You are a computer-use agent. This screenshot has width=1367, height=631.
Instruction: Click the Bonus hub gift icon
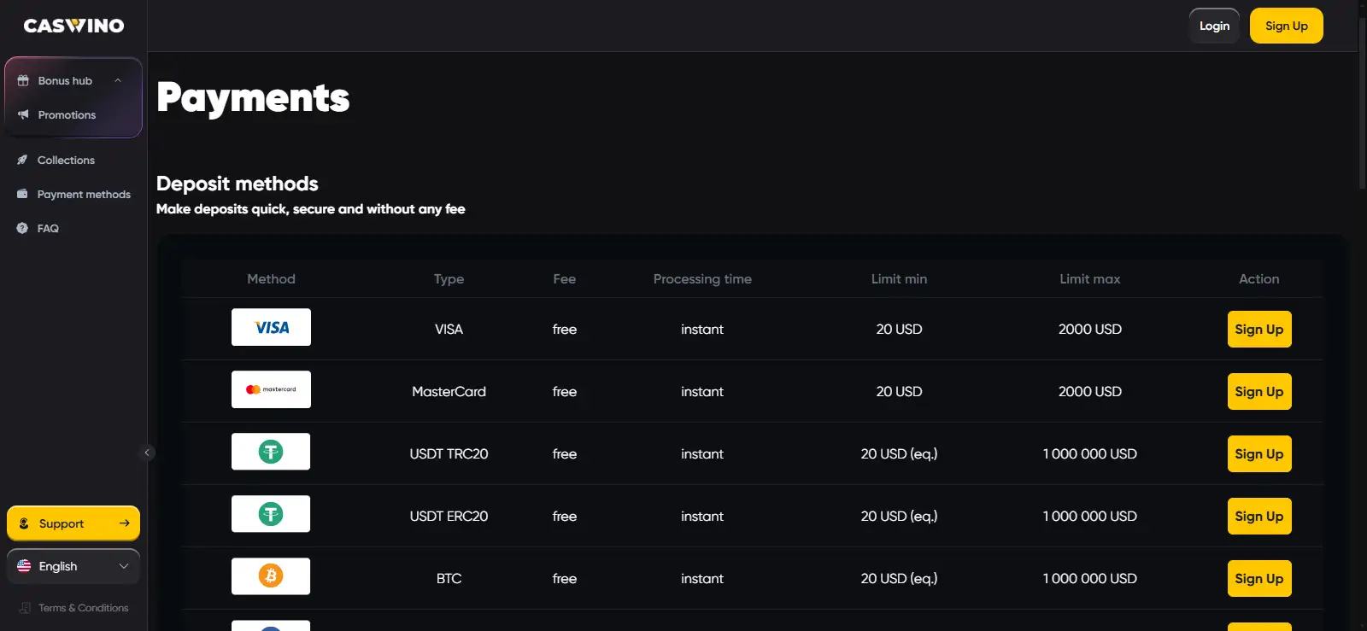pyautogui.click(x=23, y=80)
